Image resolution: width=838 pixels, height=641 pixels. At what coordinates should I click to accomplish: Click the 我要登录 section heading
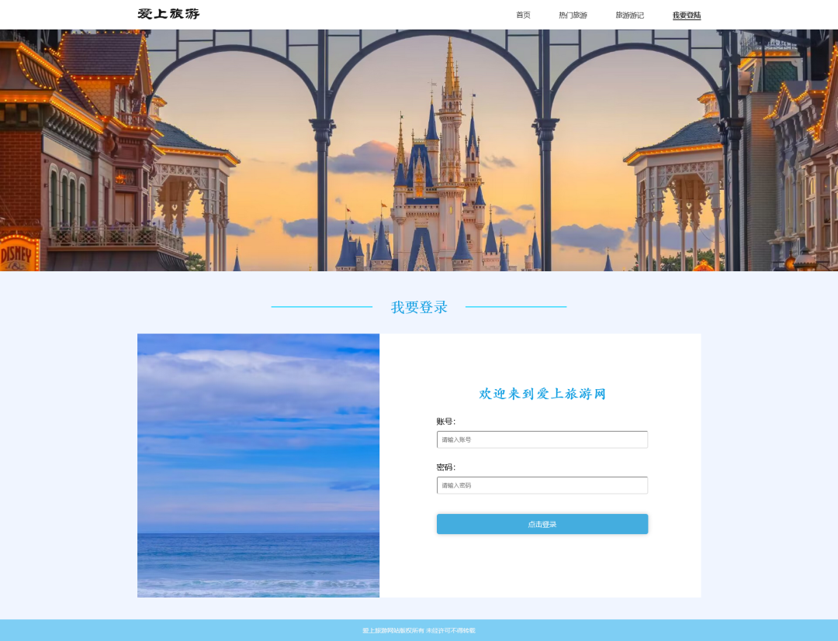(x=419, y=307)
